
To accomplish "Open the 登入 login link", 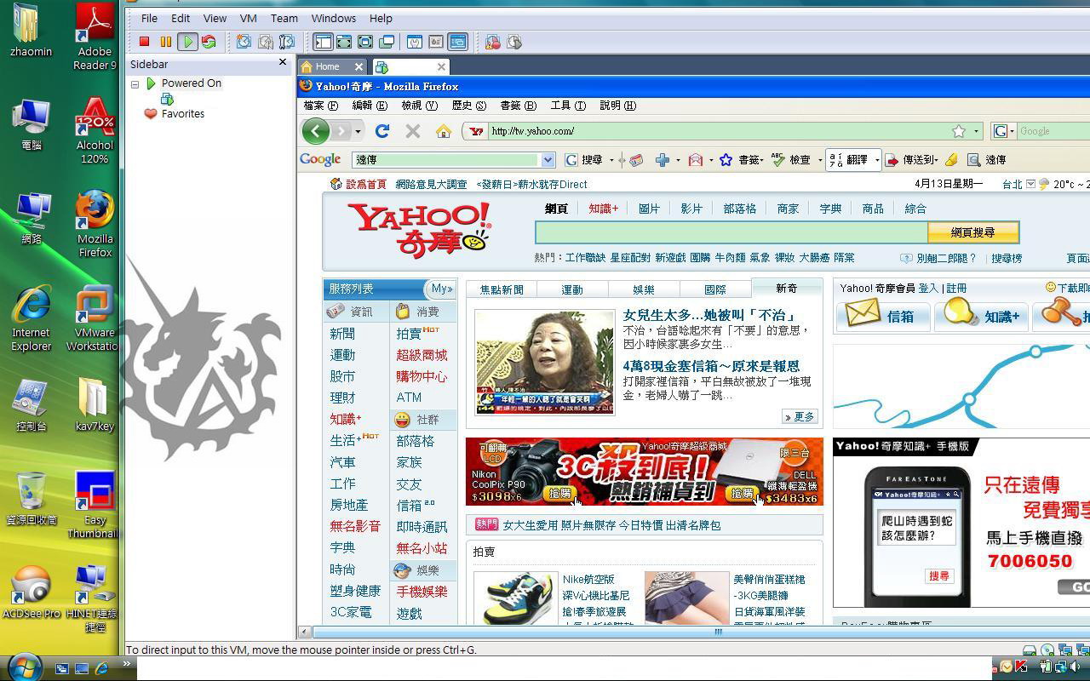I will [928, 289].
